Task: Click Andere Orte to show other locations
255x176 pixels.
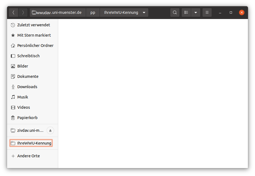Action: [x=28, y=156]
